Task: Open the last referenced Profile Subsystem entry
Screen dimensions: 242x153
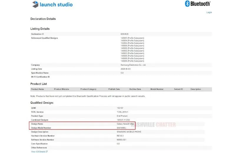Action: [132, 61]
